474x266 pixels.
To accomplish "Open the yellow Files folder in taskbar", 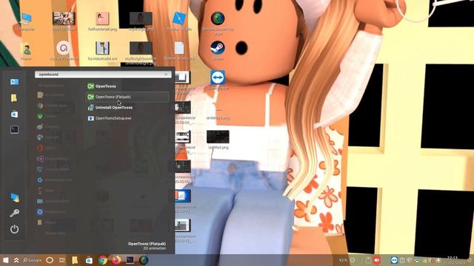I will point(75,260).
